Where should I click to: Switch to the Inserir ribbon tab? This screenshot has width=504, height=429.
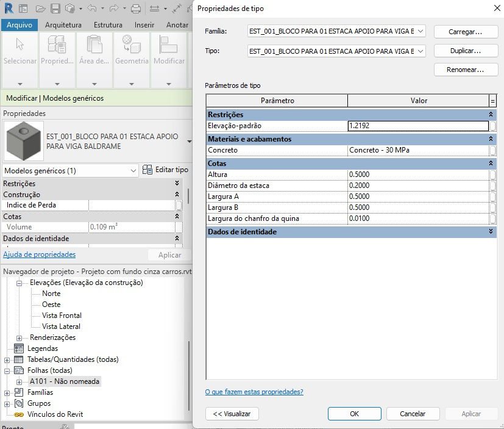[x=144, y=25]
